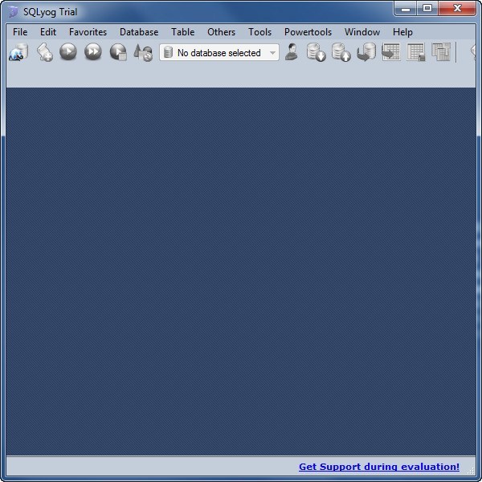Close the SQLyog Trial window
Screen dimensions: 482x482
457,9
